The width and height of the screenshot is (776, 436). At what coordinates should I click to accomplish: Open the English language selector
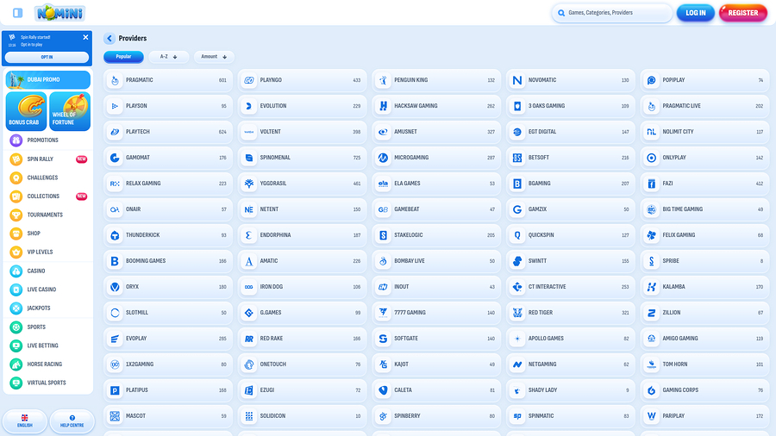[25, 420]
